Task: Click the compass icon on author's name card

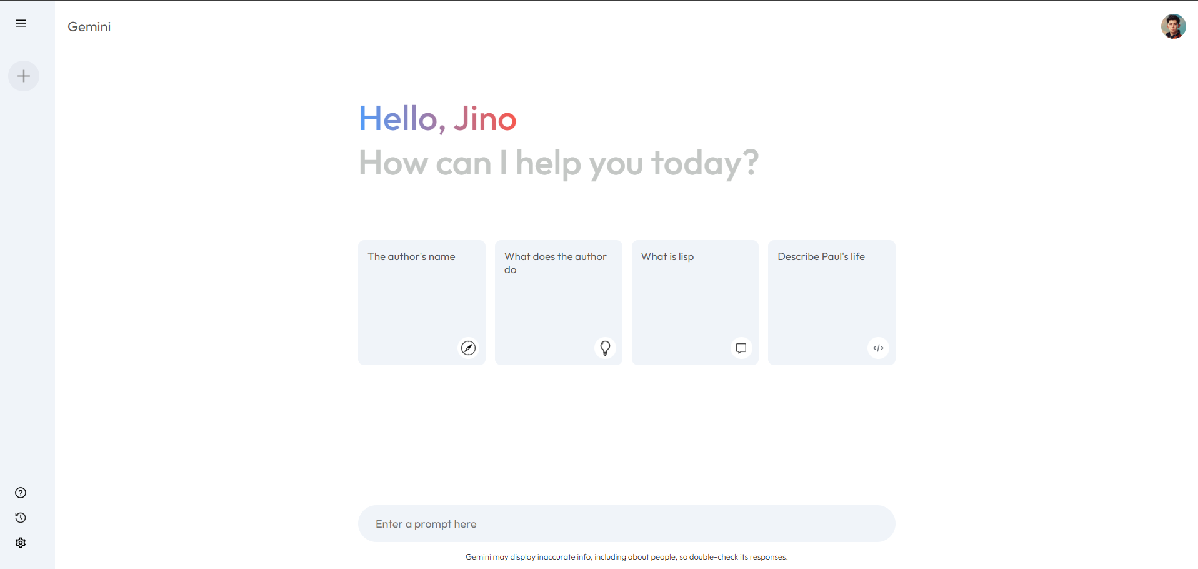Action: [x=468, y=348]
